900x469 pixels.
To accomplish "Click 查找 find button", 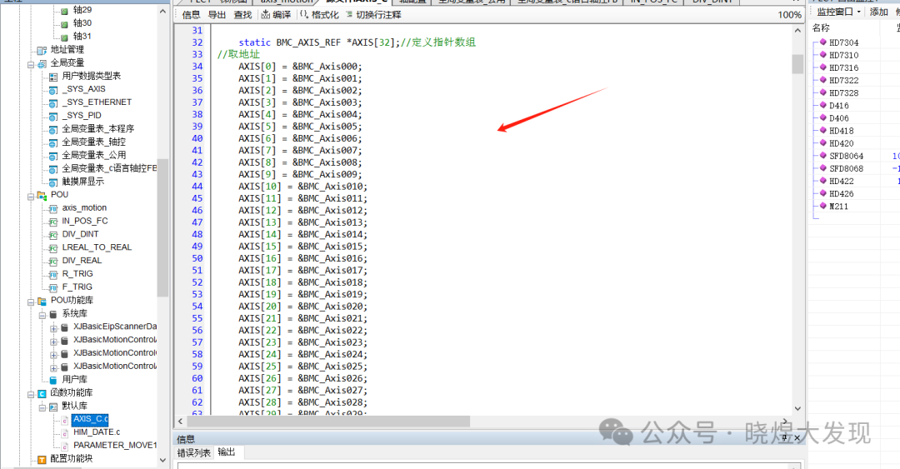I will [x=242, y=15].
